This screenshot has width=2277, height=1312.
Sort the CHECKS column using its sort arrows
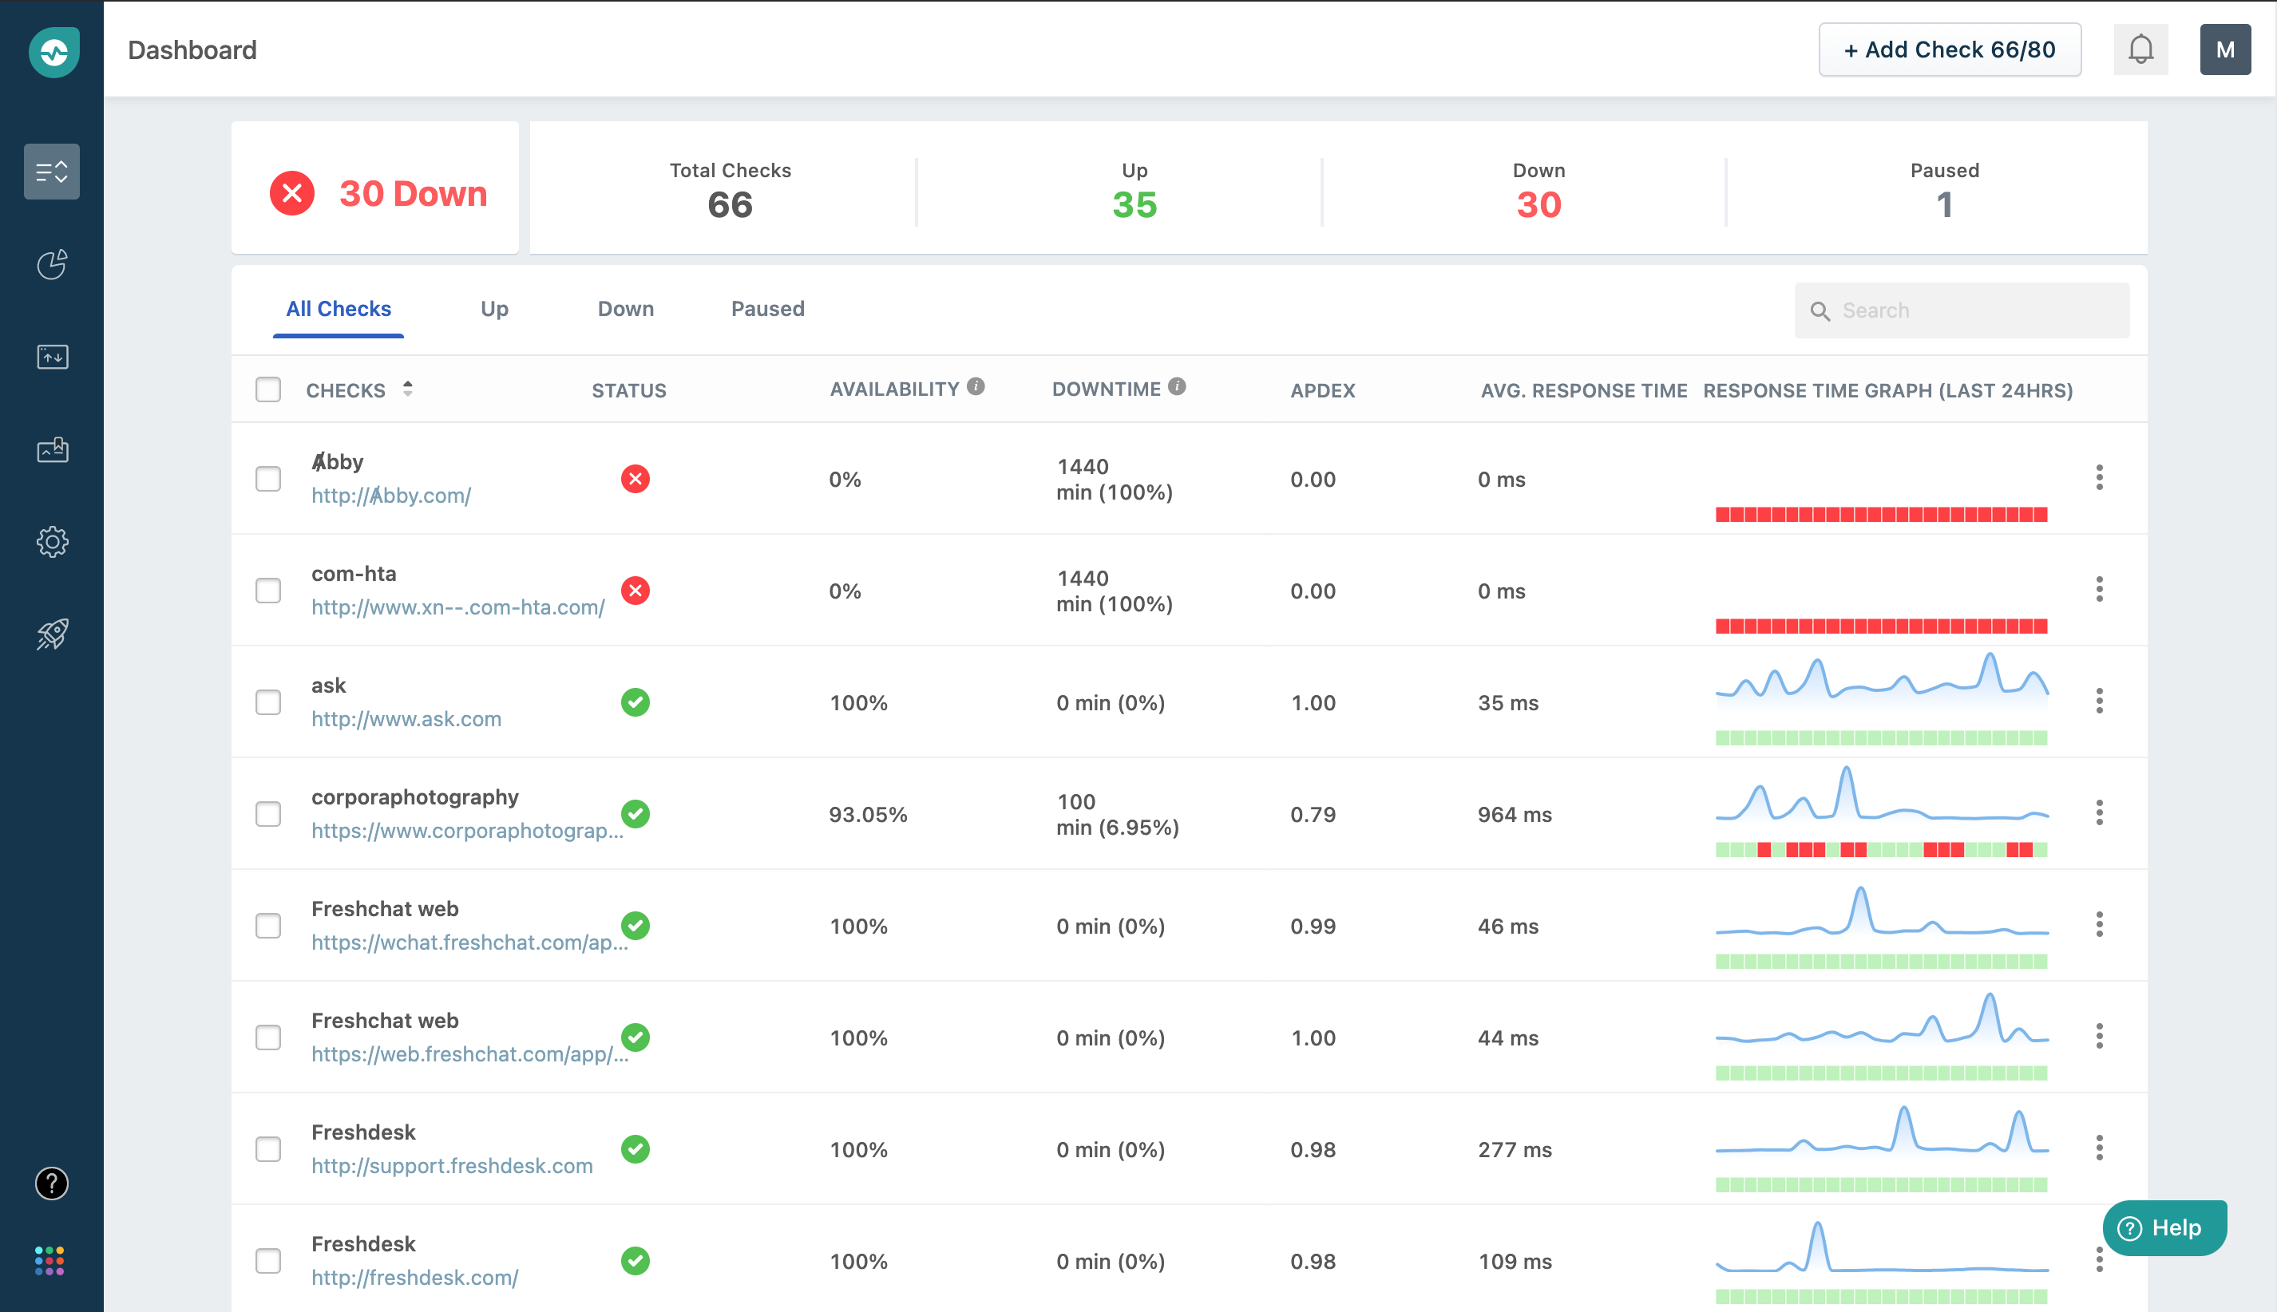(406, 389)
